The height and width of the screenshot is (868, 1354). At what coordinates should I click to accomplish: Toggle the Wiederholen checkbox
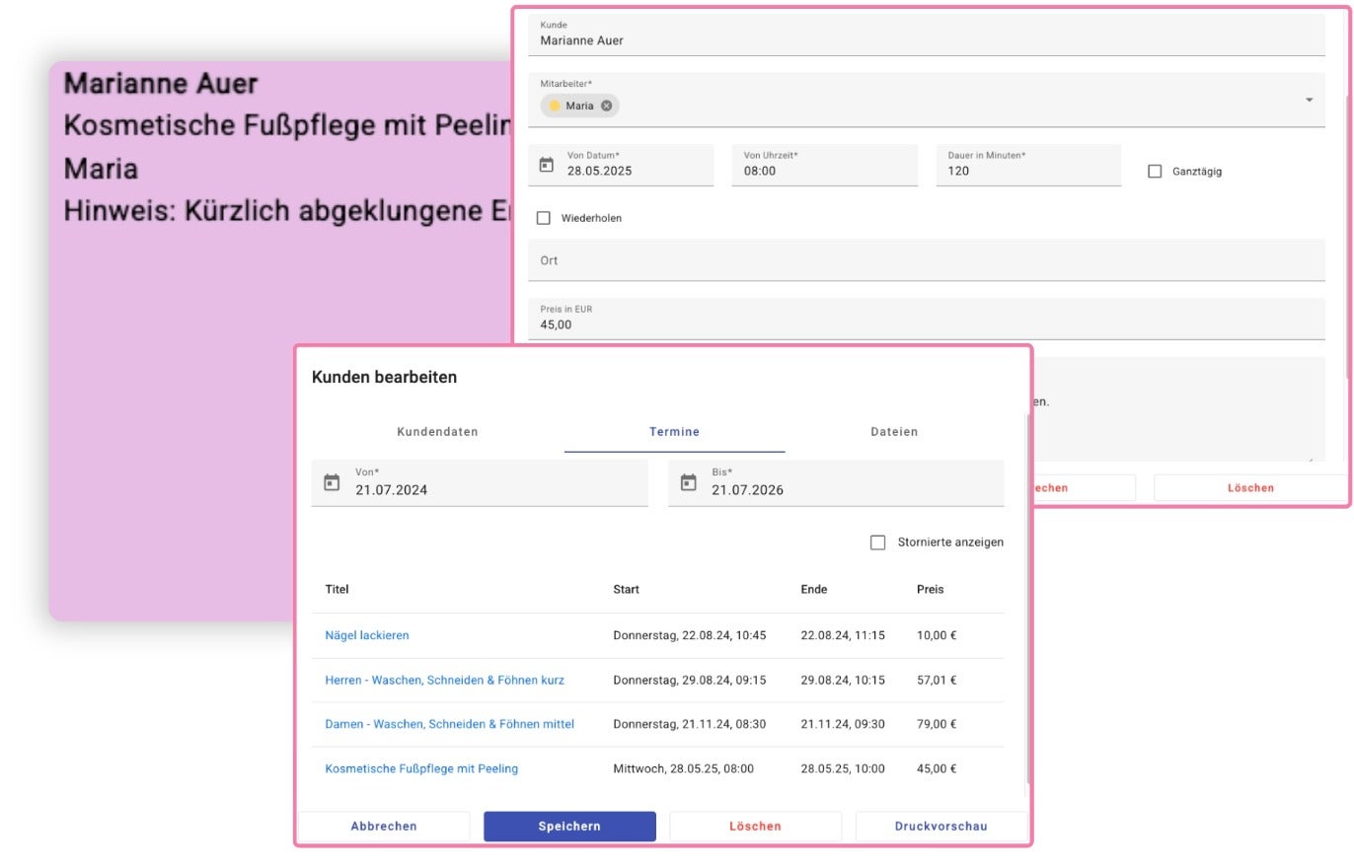point(543,218)
